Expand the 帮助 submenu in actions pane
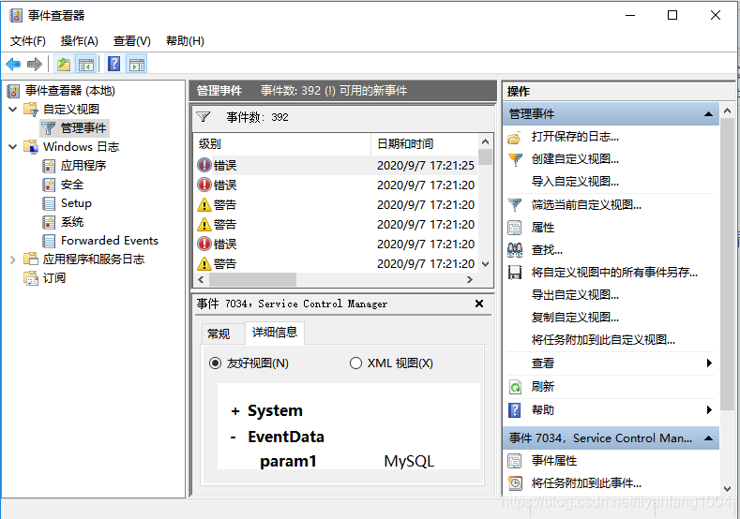Screen dimensions: 740x519 click(x=709, y=409)
